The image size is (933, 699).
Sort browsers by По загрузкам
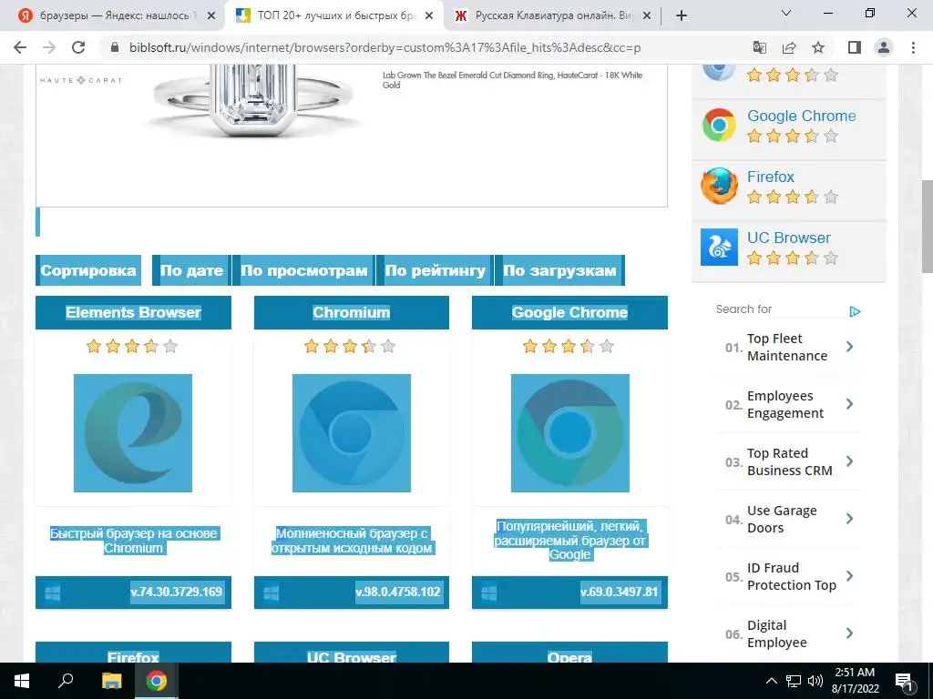pyautogui.click(x=560, y=270)
